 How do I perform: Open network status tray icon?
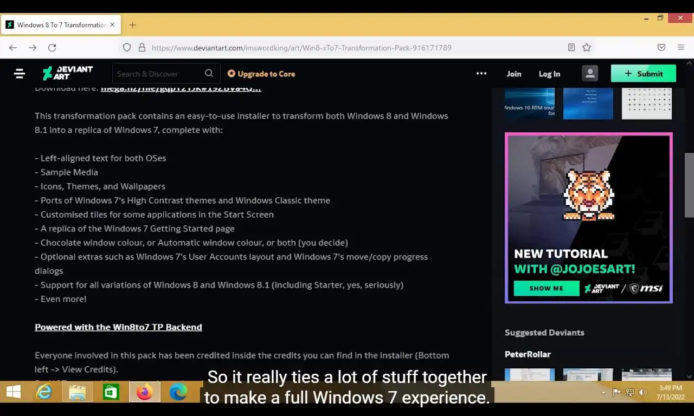(629, 393)
